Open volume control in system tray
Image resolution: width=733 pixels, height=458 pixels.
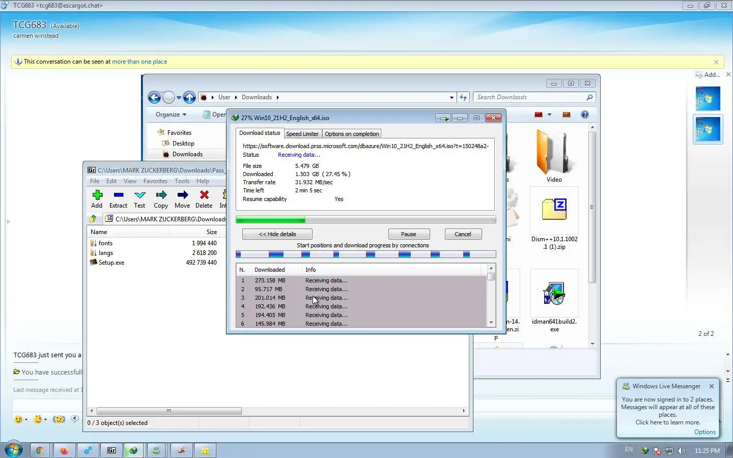click(x=682, y=451)
